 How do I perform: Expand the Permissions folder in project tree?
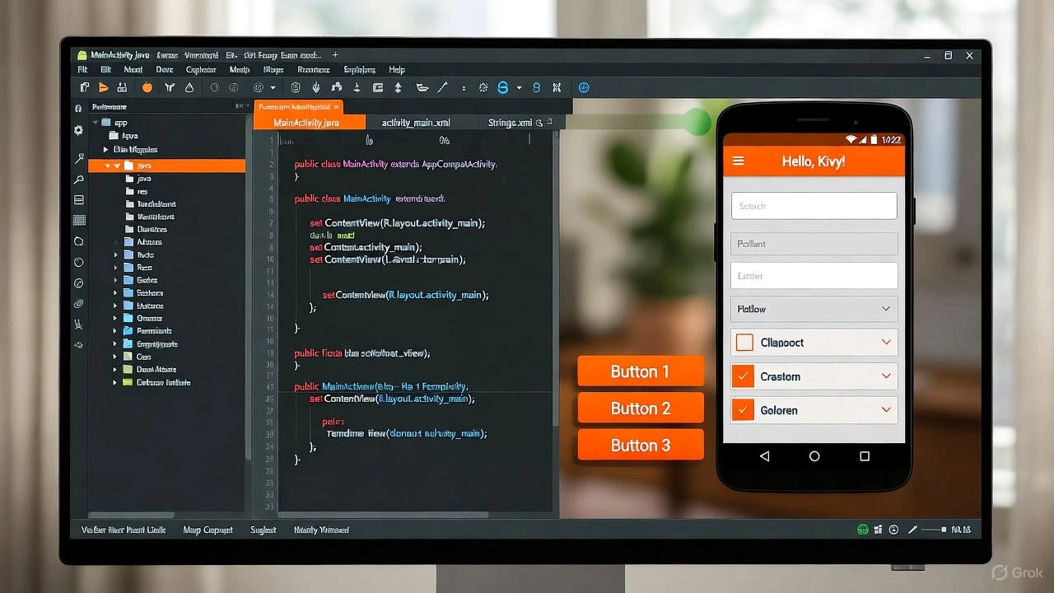tap(115, 330)
